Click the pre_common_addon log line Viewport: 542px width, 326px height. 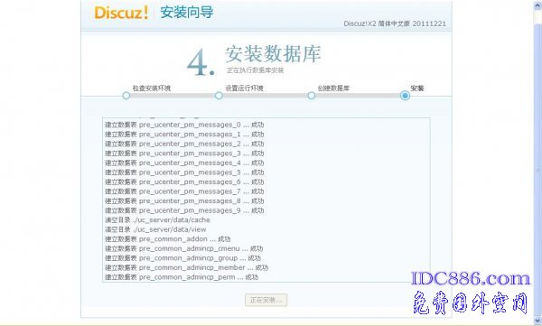pos(168,239)
